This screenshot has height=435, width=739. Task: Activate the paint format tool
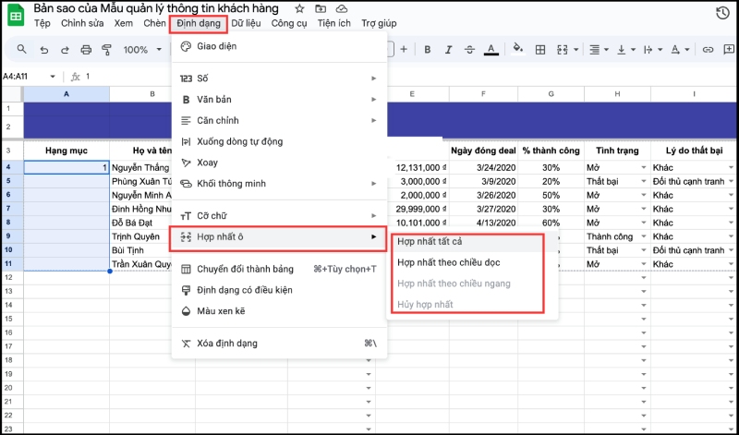(x=107, y=50)
